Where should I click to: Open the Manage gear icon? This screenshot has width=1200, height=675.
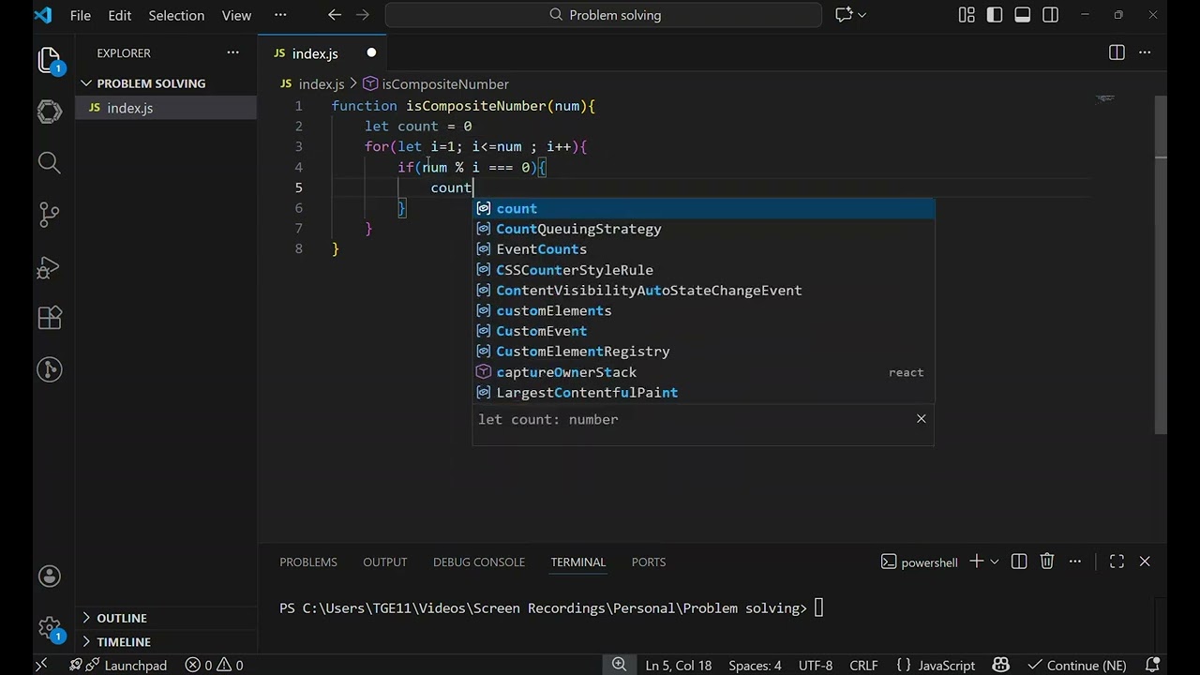click(50, 627)
